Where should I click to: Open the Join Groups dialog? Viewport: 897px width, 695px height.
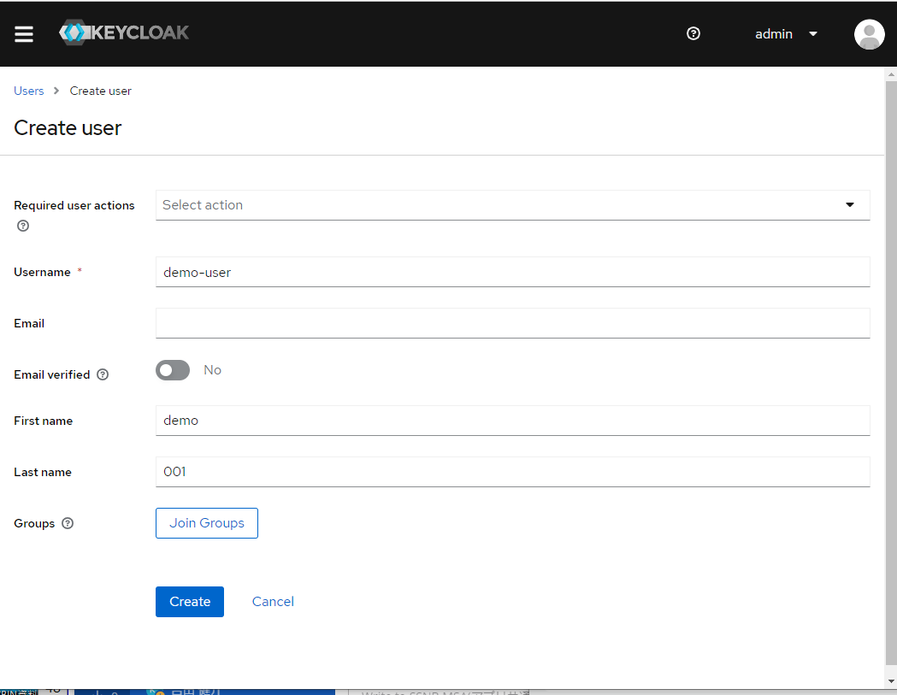tap(206, 523)
